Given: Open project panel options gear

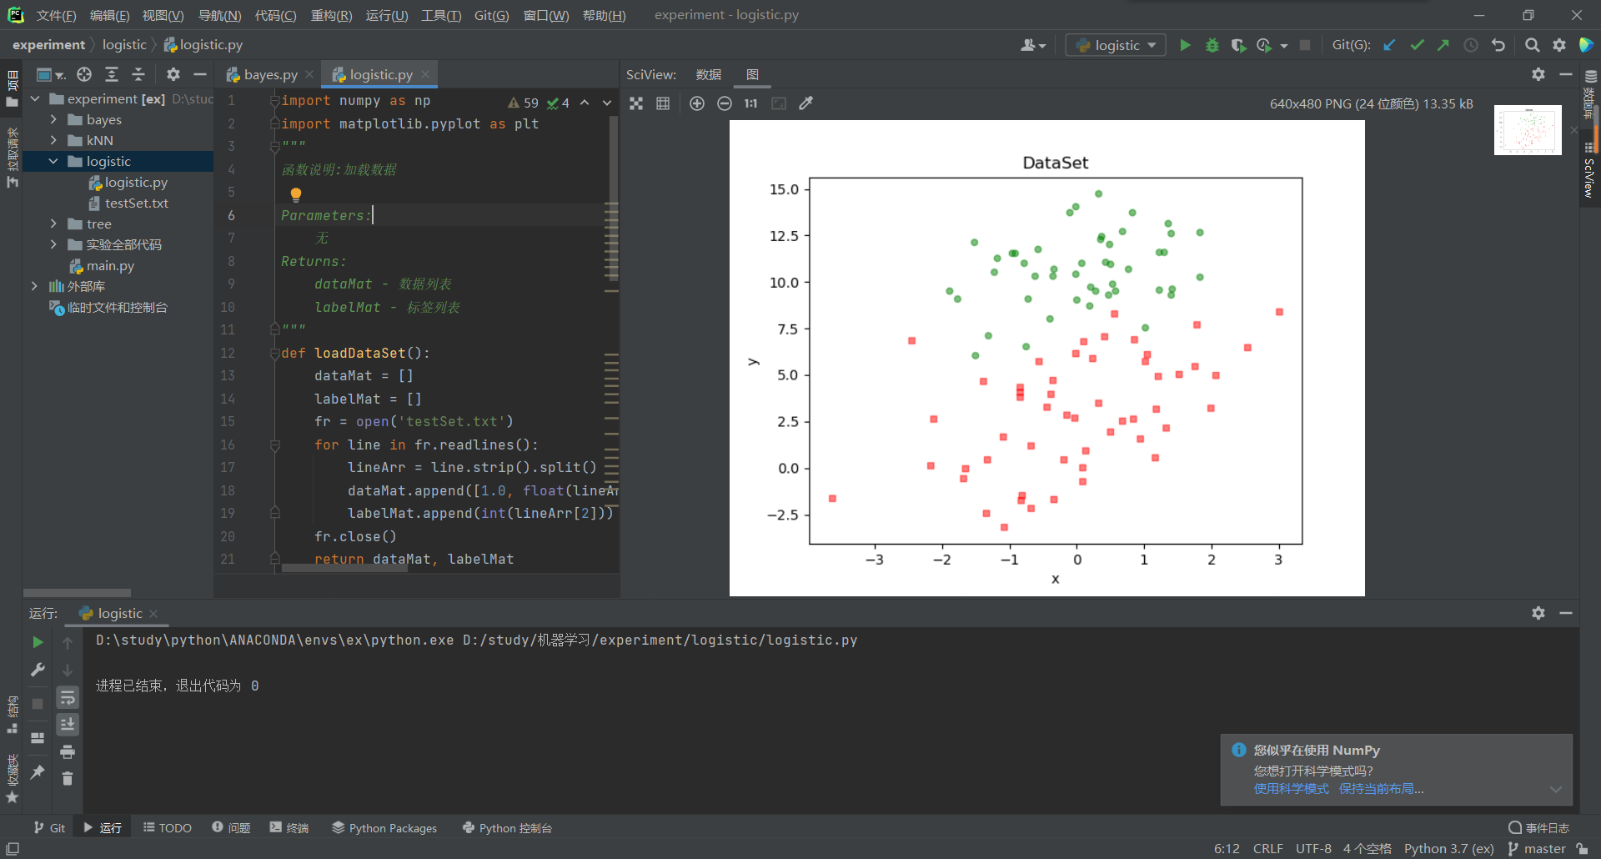Looking at the screenshot, I should 173,74.
